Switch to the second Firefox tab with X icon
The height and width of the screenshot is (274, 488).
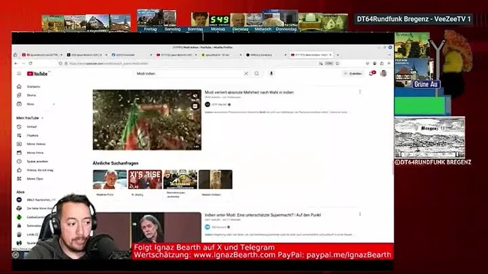pyautogui.click(x=87, y=55)
